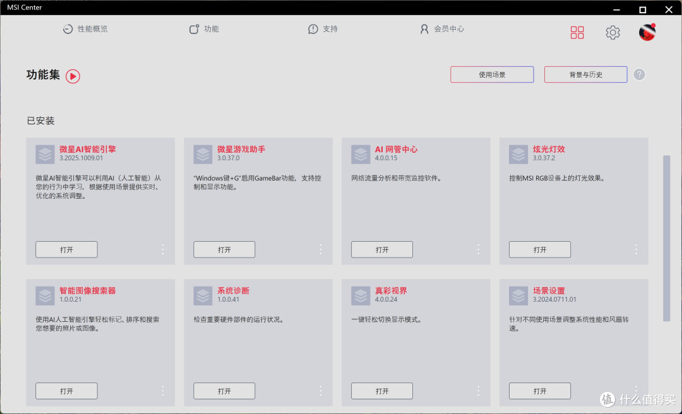The image size is (682, 414).
Task: Minimize the MSI Center window
Action: pyautogui.click(x=616, y=9)
